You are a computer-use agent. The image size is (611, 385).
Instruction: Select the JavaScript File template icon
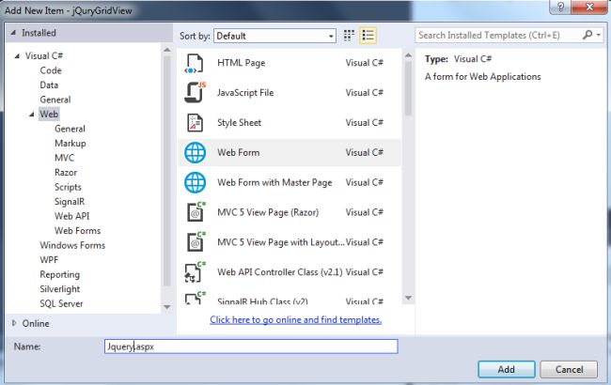195,93
